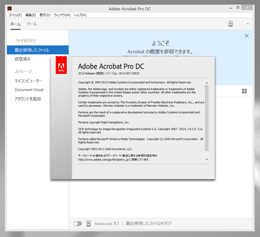Image resolution: width=260 pixels, height=237 pixels.
Task: Open the 表示(V) menu
Action: tap(45, 15)
